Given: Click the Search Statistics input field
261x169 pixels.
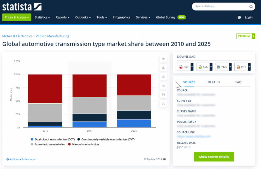Looking at the screenshot, I should point(221,7).
